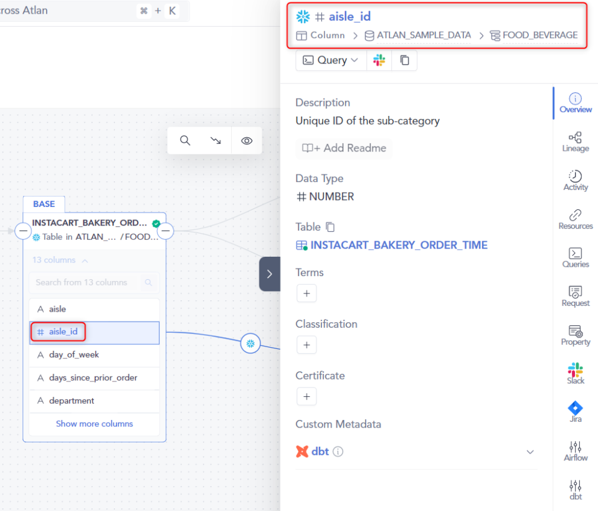
Task: Open the Request sidebar panel
Action: pyautogui.click(x=575, y=297)
